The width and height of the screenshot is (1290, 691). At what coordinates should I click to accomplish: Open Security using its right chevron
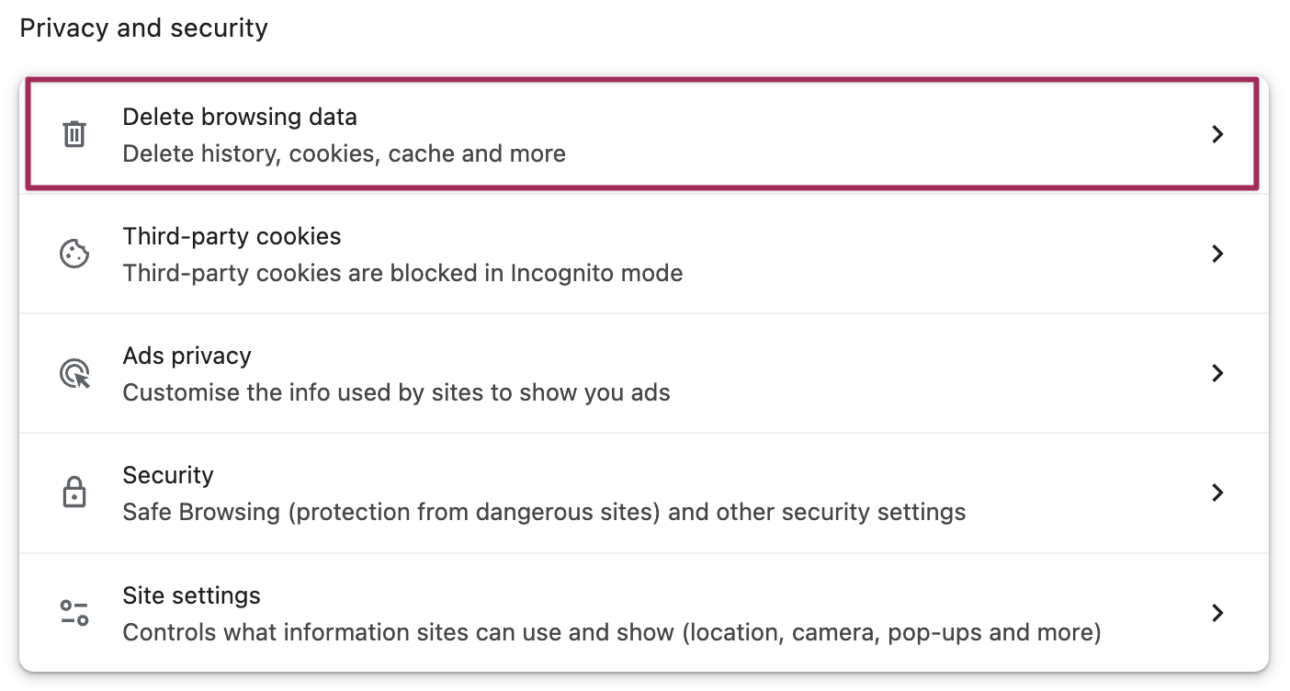tap(1217, 493)
